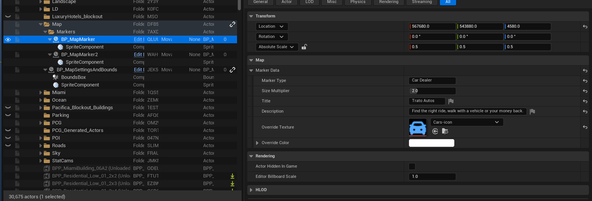Expand the StatCams folder
Viewport: 592px width, 201px height.
(41, 161)
